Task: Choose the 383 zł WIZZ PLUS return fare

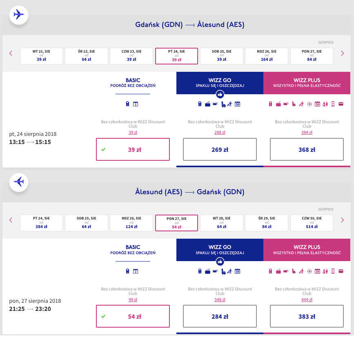Action: coord(307,316)
